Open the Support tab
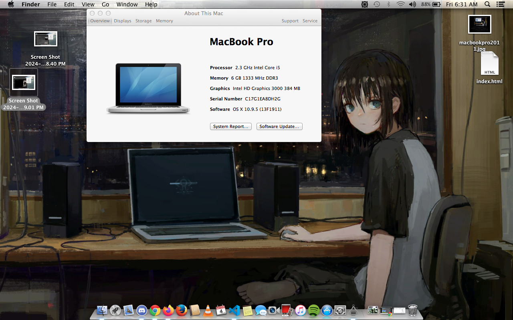Viewport: 513px width, 320px height. pyautogui.click(x=290, y=21)
